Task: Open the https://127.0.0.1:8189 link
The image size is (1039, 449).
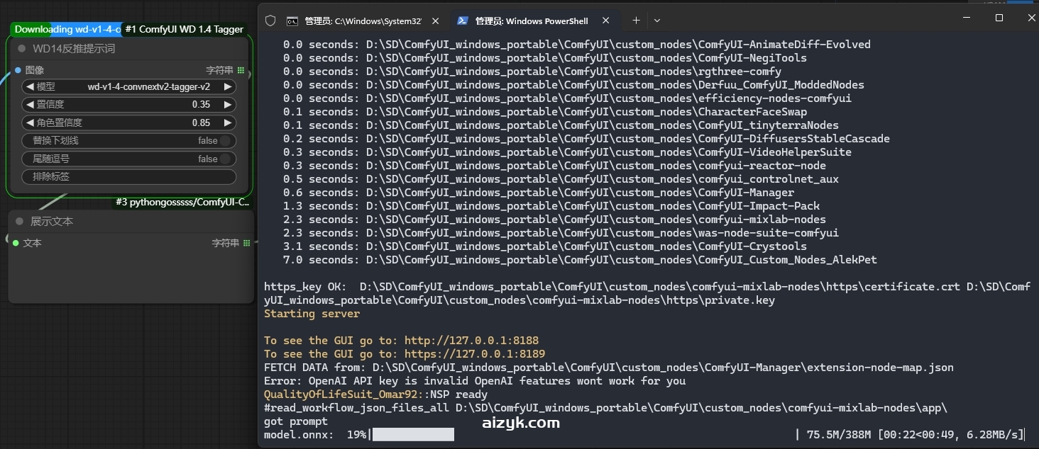Action: pos(474,353)
